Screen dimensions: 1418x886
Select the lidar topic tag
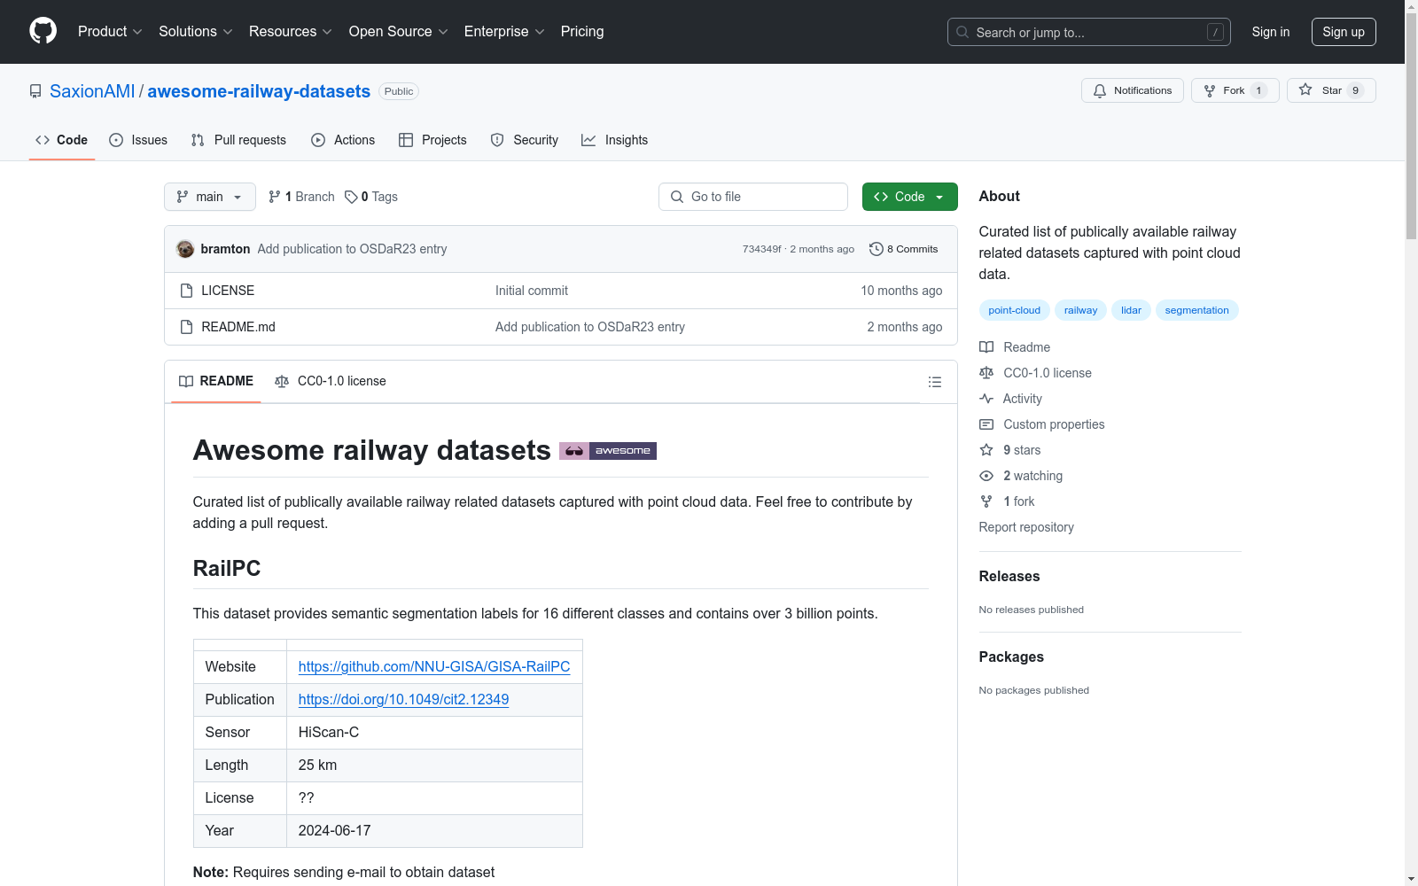1131,310
